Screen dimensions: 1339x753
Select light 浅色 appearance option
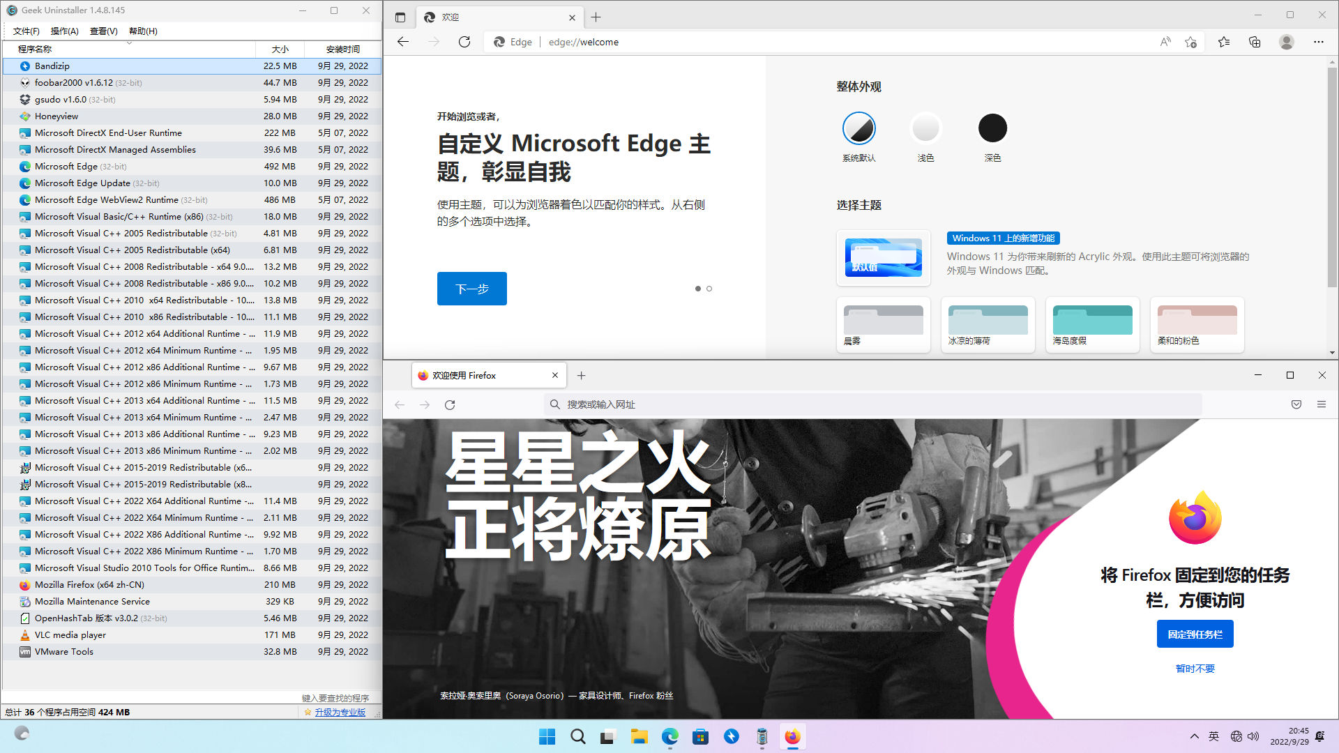point(925,128)
